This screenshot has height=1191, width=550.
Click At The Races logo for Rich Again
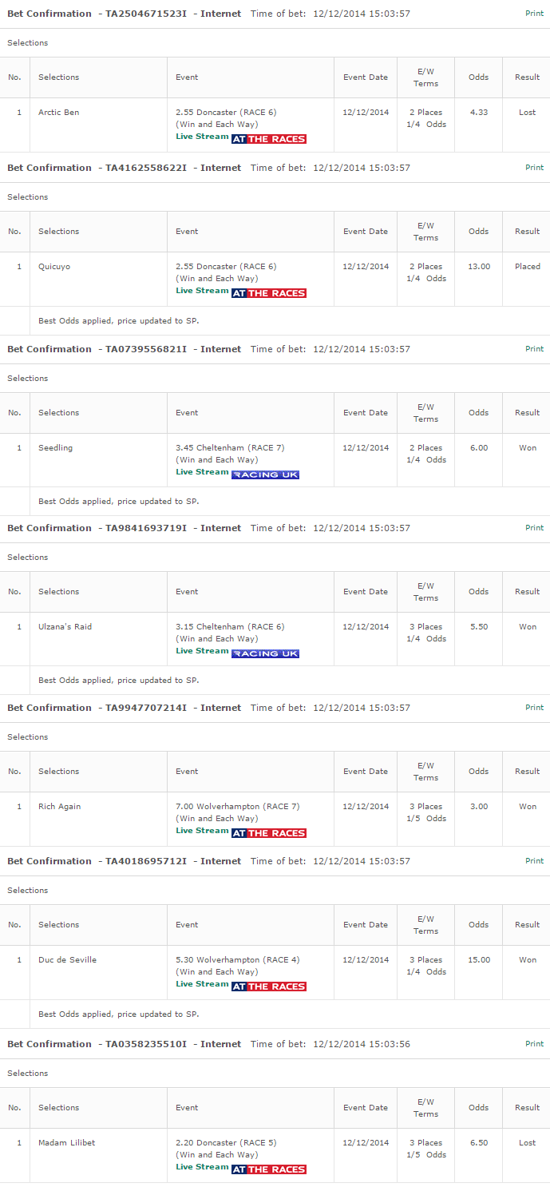tap(269, 833)
